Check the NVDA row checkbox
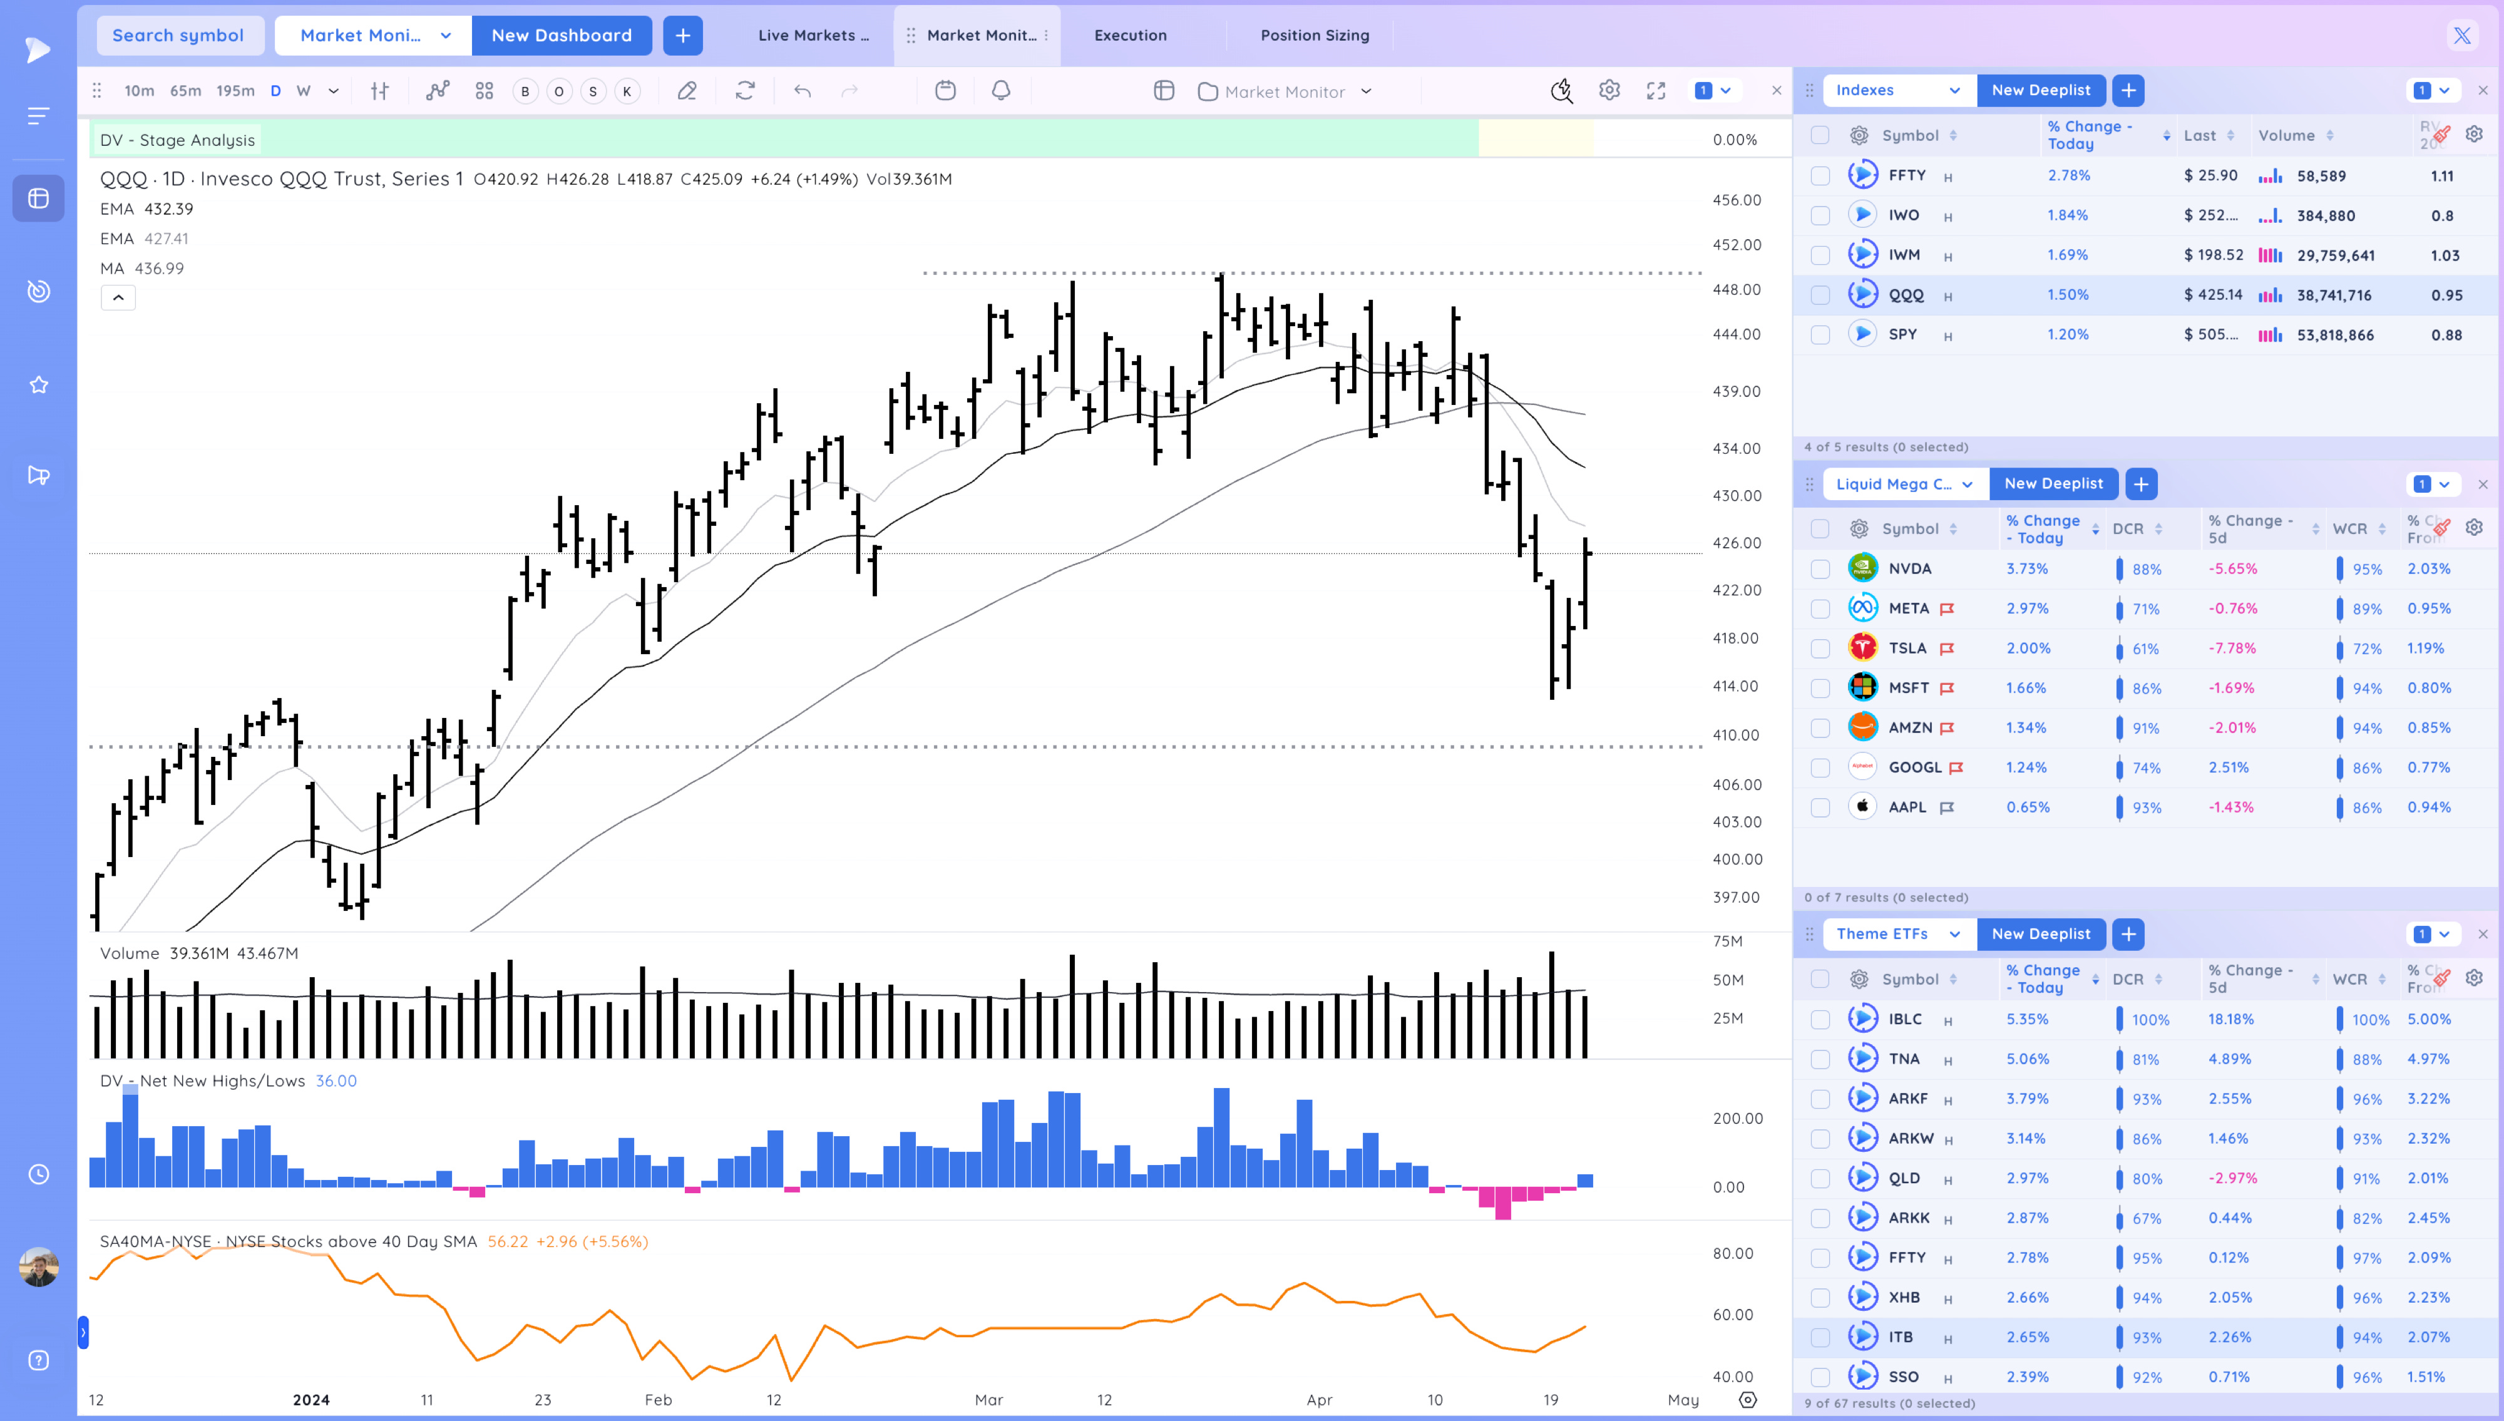2504x1421 pixels. coord(1820,569)
